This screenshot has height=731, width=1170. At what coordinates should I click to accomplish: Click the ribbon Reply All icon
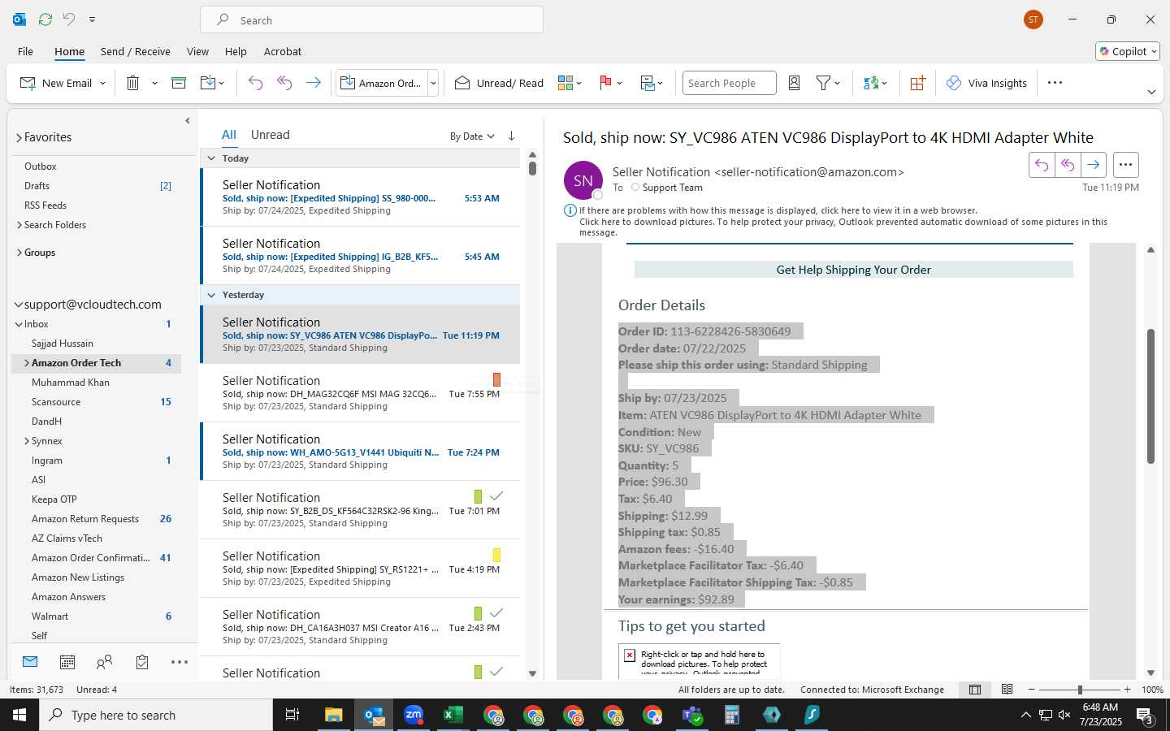coord(284,83)
